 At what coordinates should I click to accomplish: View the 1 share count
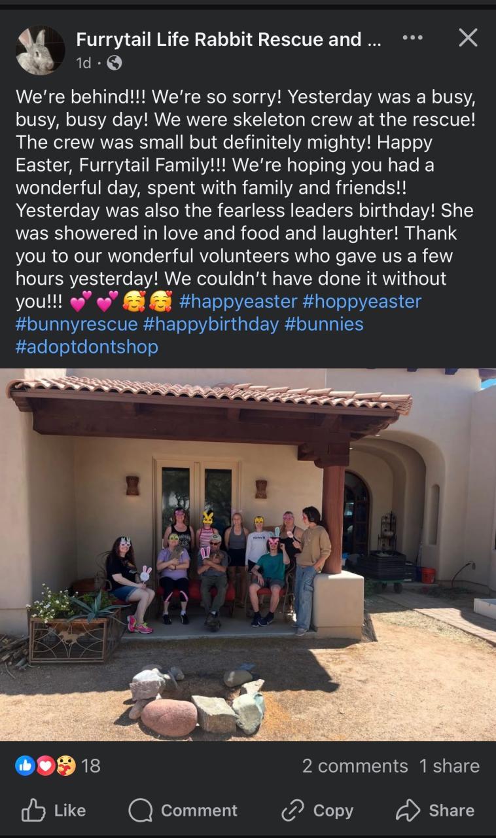pos(450,765)
